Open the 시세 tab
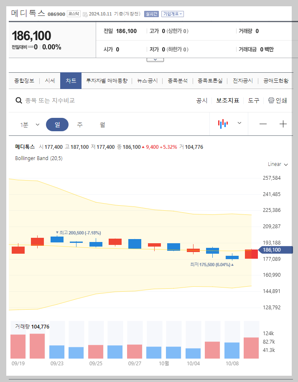Screen dimensions: 298x382 (x=50, y=81)
